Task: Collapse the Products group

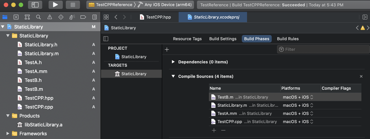Action: click(8, 116)
